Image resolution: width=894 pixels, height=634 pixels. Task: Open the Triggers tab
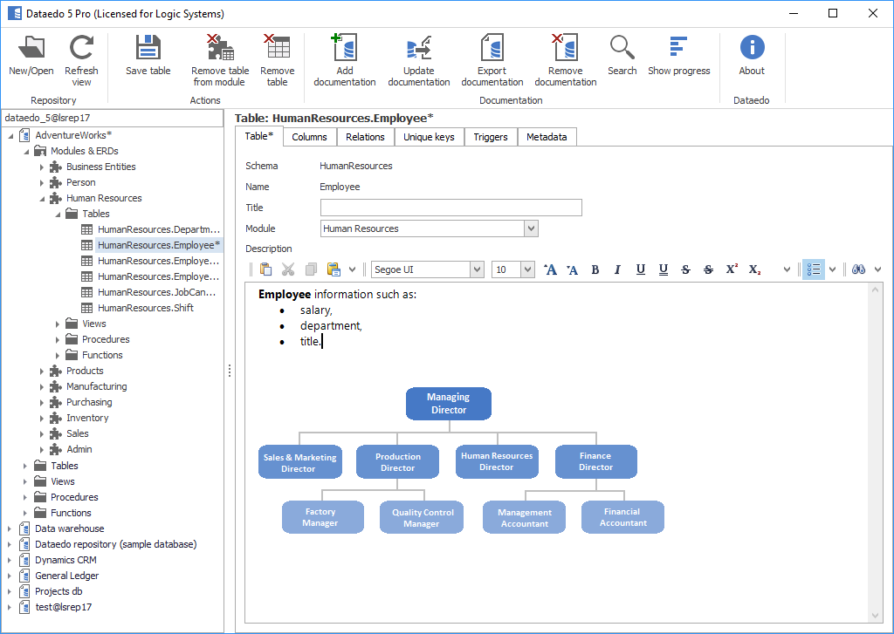click(x=491, y=137)
